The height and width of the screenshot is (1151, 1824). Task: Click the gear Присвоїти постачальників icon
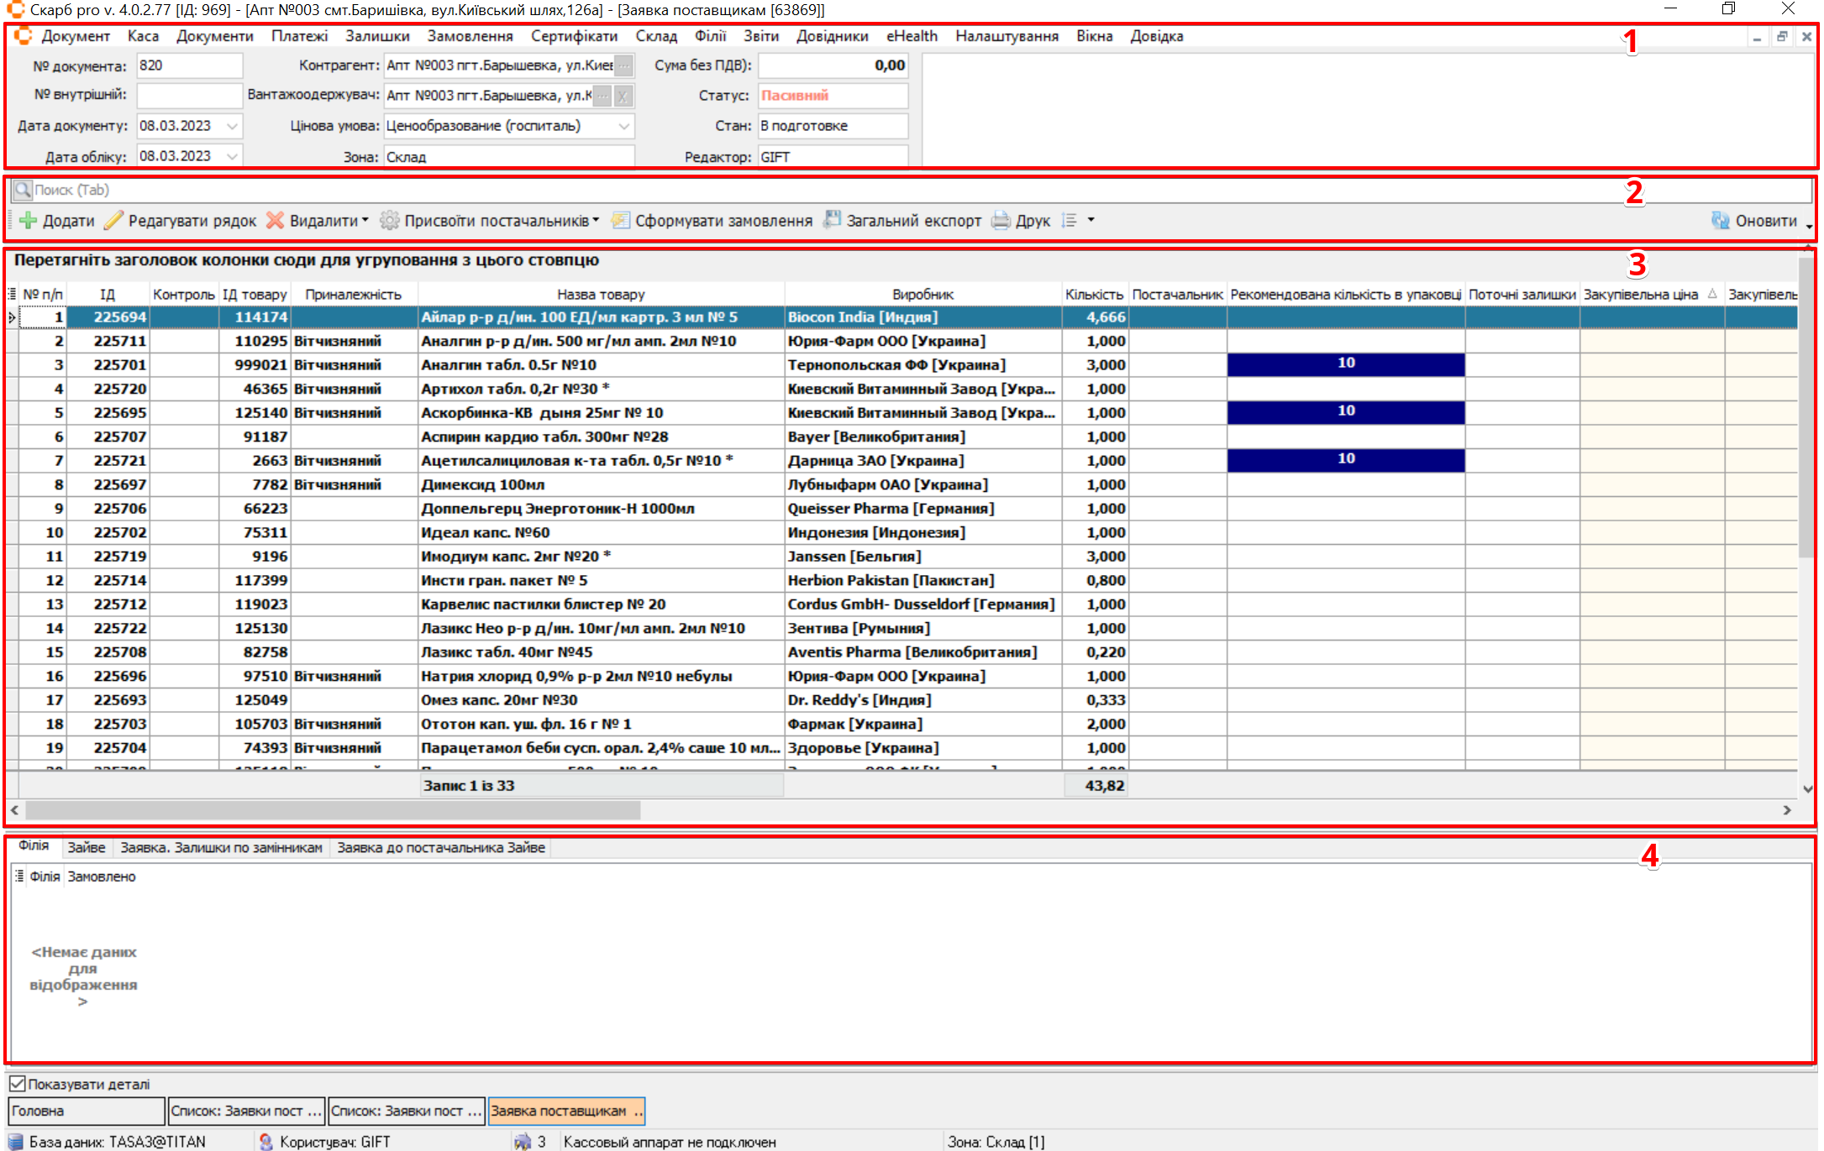(389, 221)
